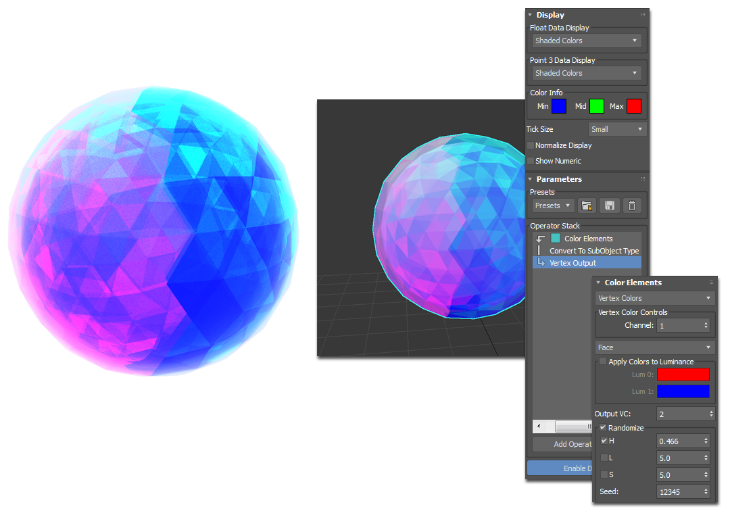Select Color Elements in the Operator Stack

pos(587,239)
